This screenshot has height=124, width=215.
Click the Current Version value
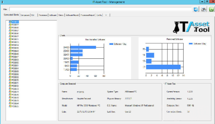[x=190, y=92]
